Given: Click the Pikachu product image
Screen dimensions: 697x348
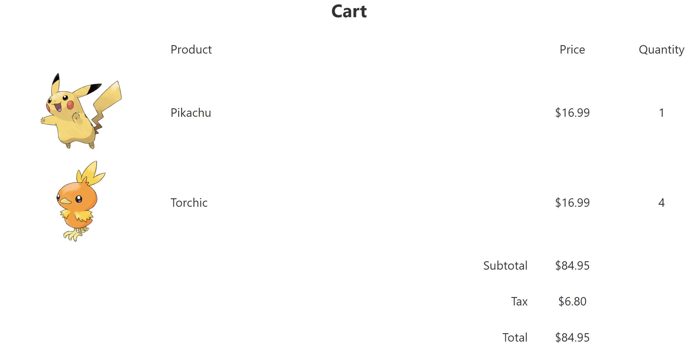Looking at the screenshot, I should [81, 112].
